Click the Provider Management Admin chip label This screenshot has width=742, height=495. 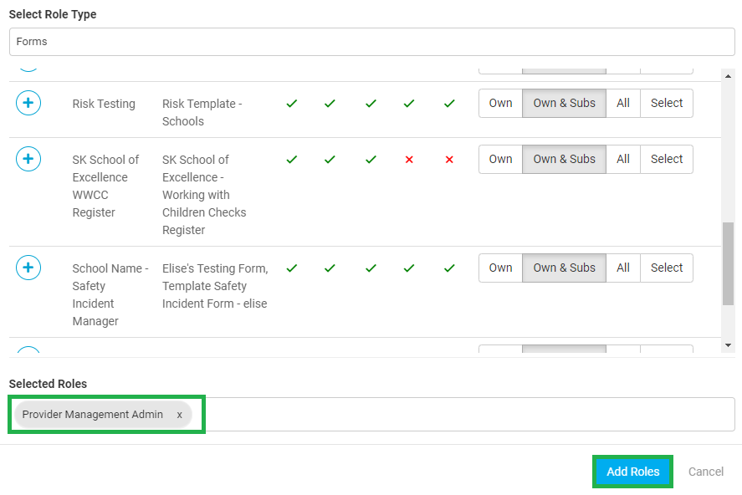point(92,415)
